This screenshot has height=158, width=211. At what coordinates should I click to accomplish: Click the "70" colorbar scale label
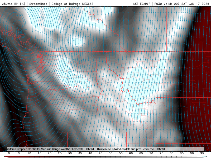coord(151,153)
